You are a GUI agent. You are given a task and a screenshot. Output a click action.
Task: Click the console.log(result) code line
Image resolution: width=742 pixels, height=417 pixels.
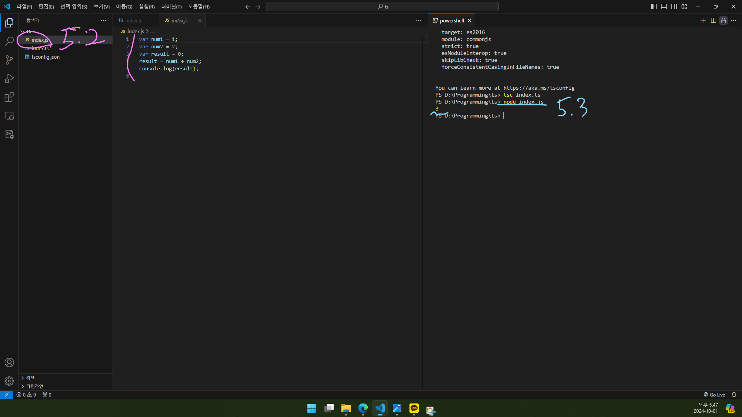click(x=169, y=68)
